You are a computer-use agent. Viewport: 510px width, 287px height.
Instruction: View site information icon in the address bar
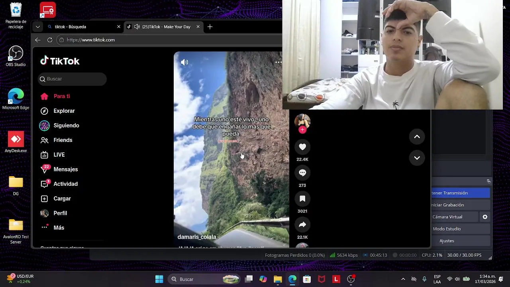[61, 40]
